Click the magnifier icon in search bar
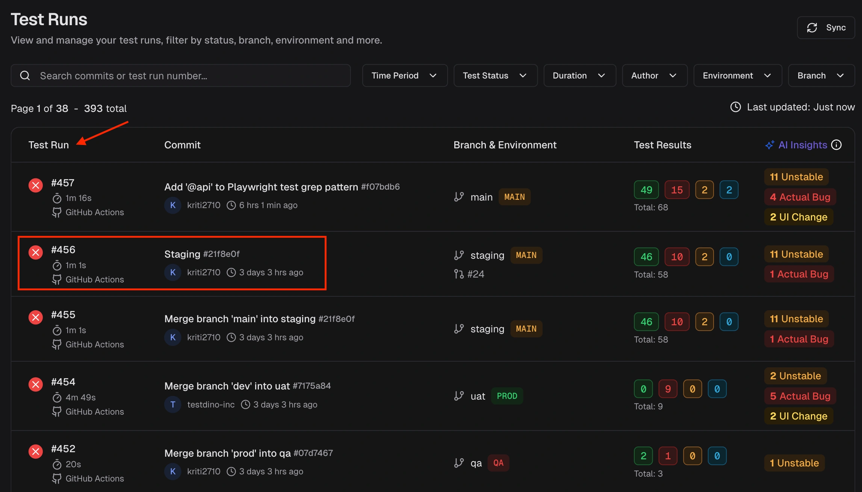862x492 pixels. (x=25, y=75)
